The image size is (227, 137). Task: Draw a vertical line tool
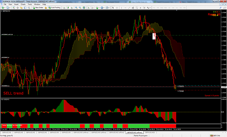point(121,8)
